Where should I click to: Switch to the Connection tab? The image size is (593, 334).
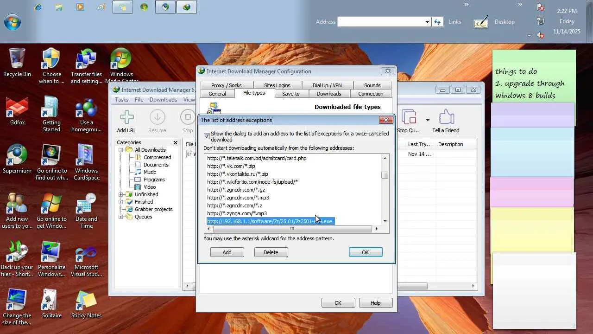click(371, 94)
